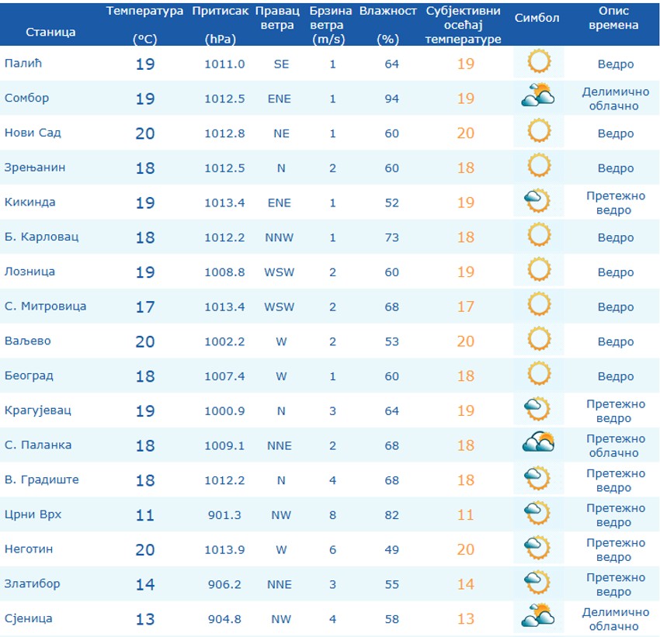Click the Станица column header
Viewport: 660px width, 637px height.
[x=50, y=32]
